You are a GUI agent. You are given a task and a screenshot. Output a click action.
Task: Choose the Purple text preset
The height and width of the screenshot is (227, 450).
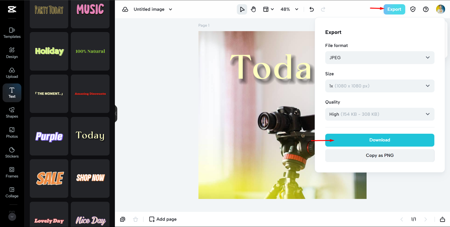tap(49, 136)
